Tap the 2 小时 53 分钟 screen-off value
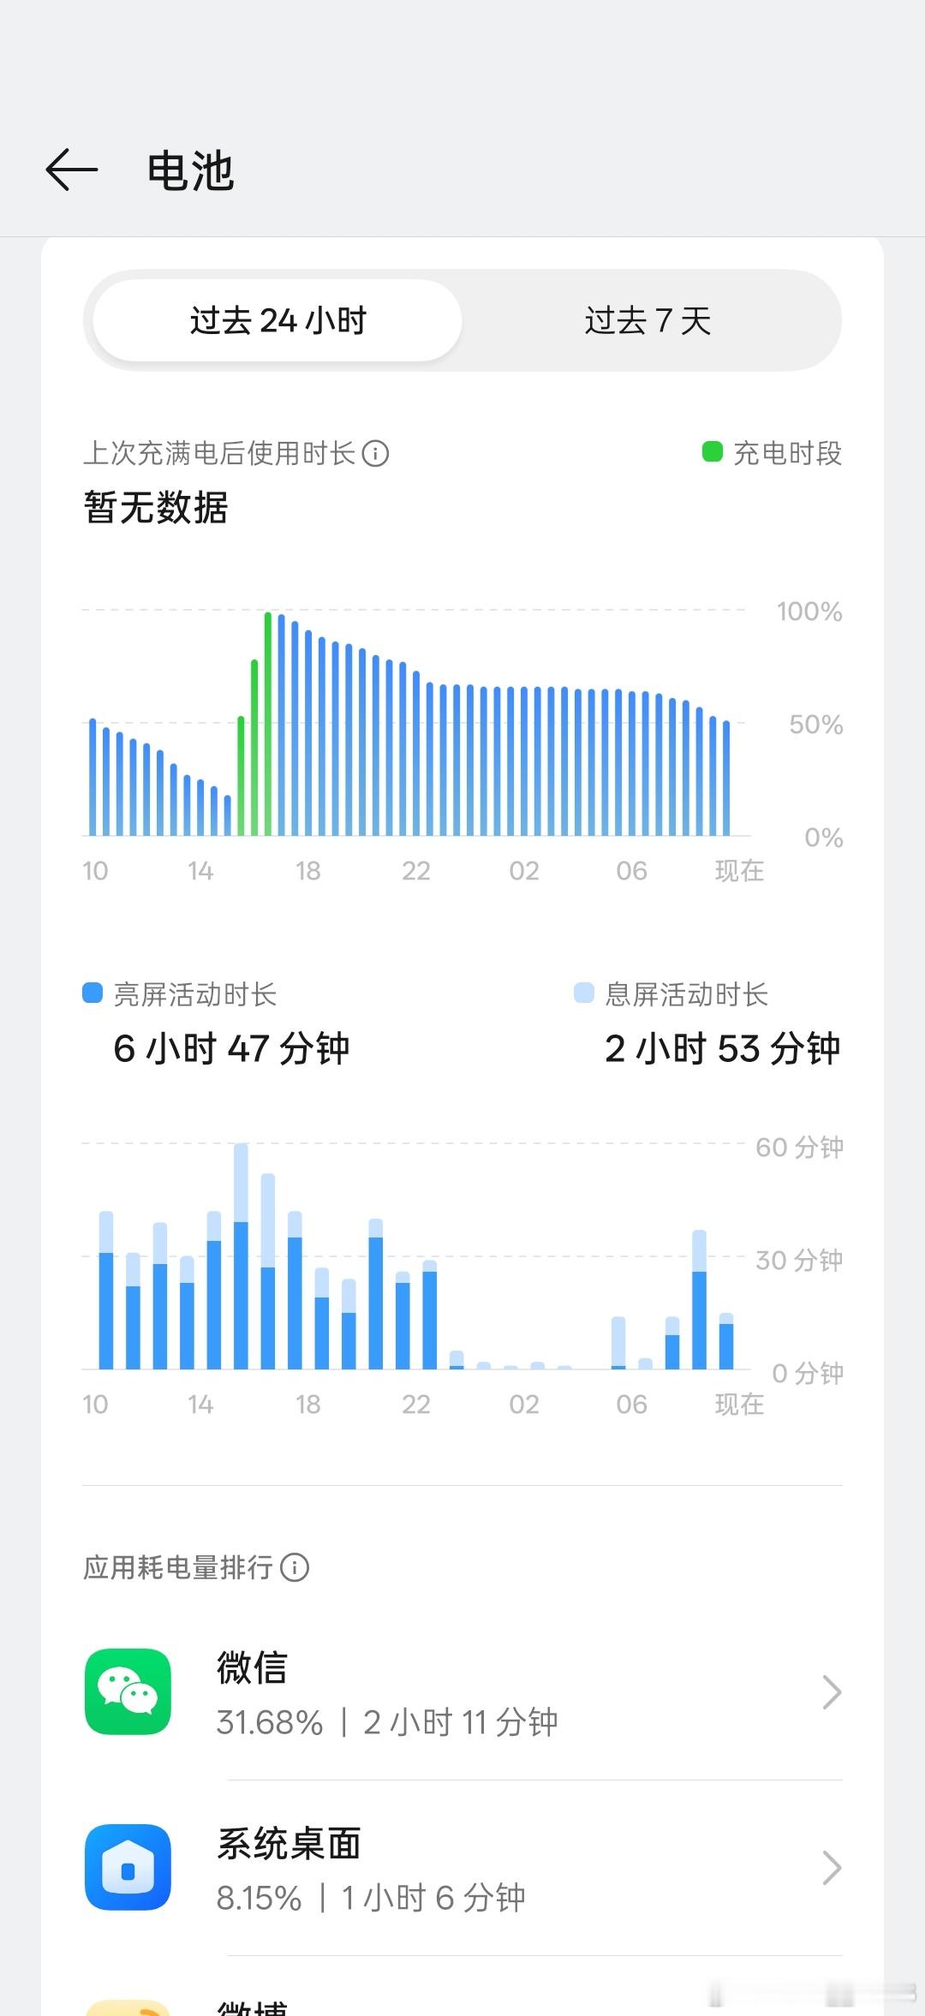This screenshot has width=925, height=2016. click(x=722, y=1048)
